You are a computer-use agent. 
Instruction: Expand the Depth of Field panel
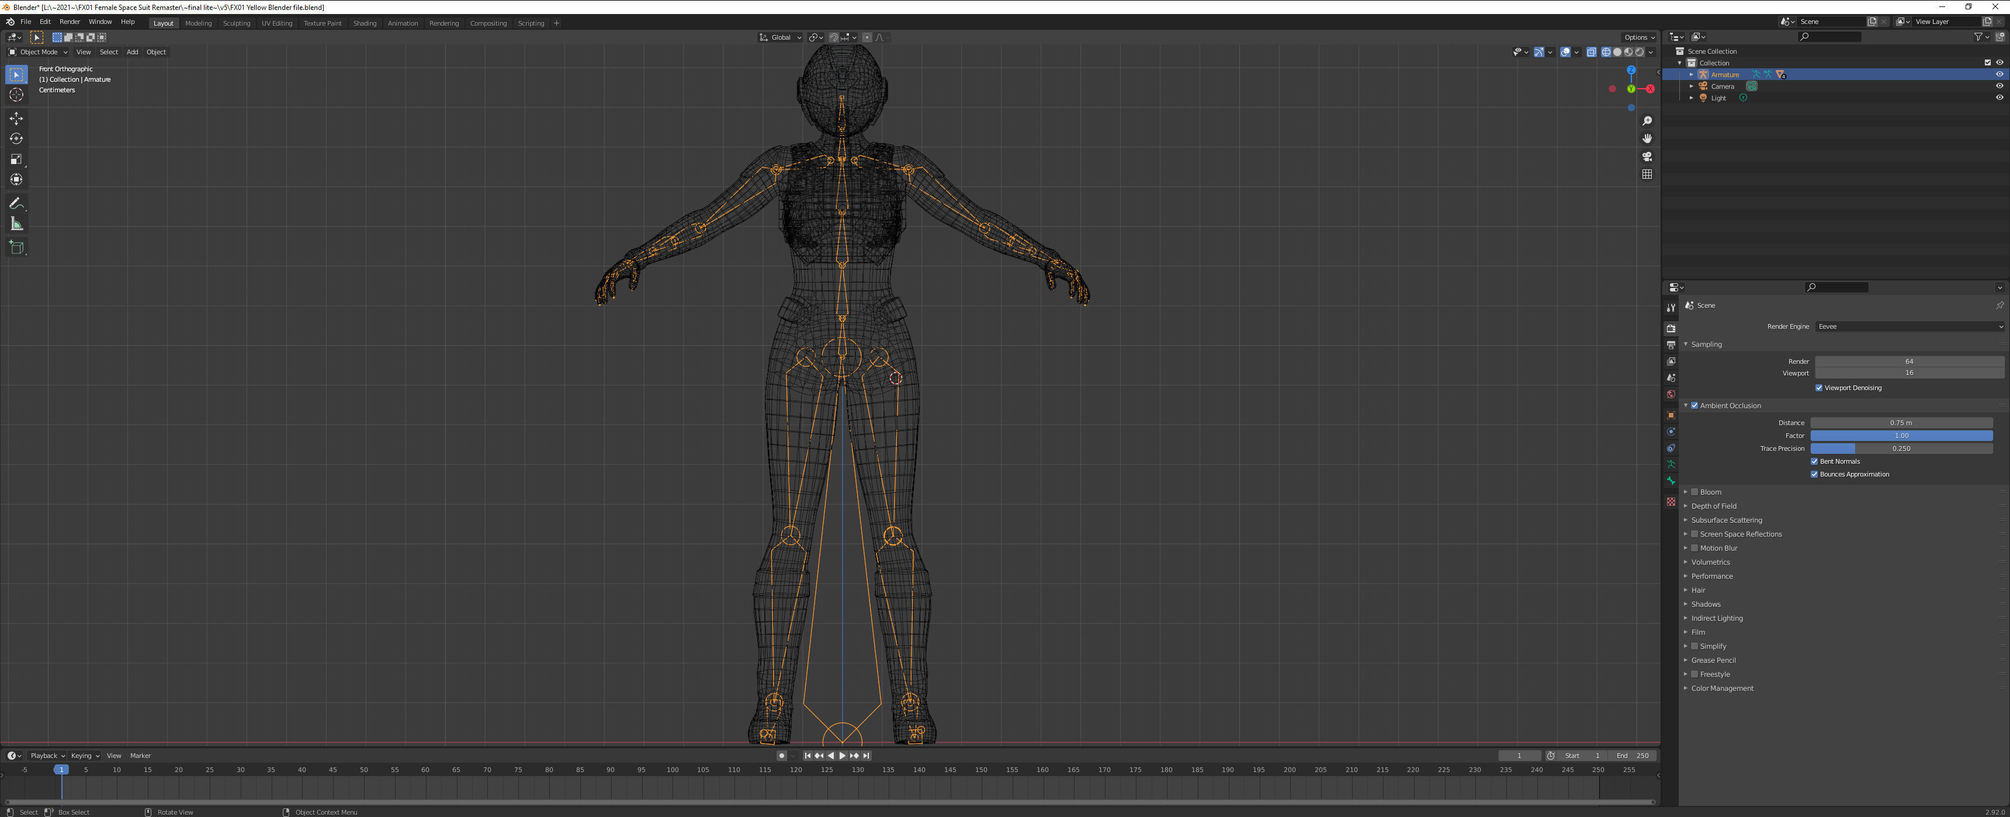tap(1714, 506)
